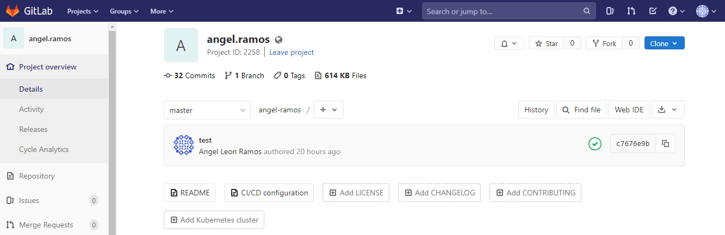
Task: Open the 614 KB Files link
Action: pos(340,75)
